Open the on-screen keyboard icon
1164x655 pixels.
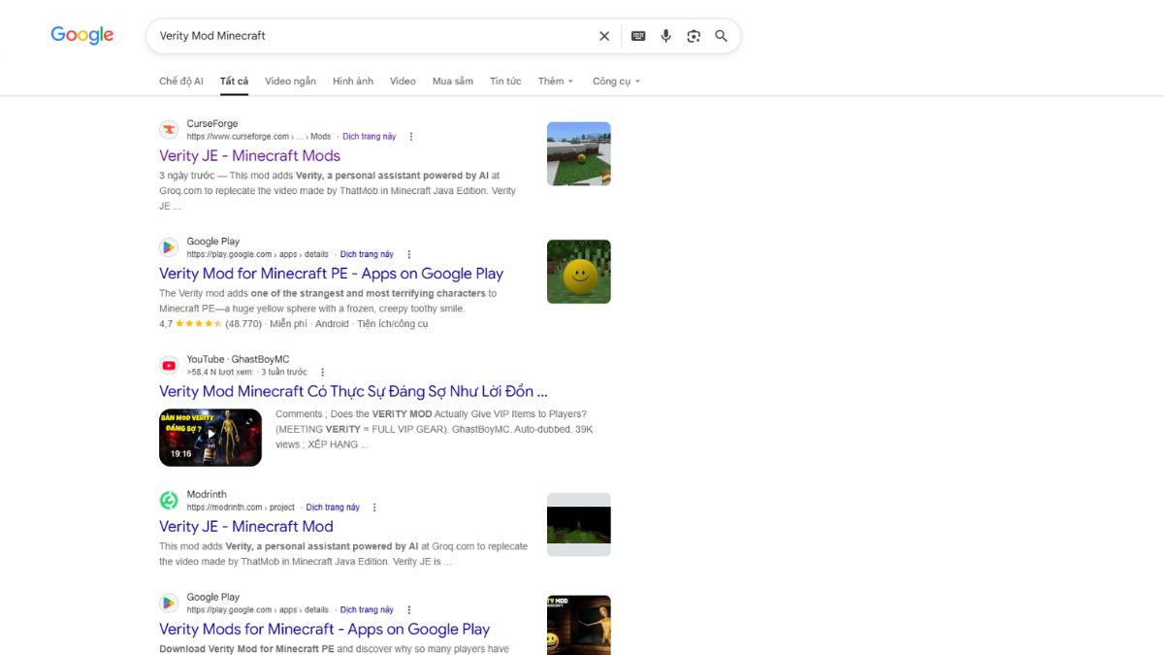tap(638, 36)
